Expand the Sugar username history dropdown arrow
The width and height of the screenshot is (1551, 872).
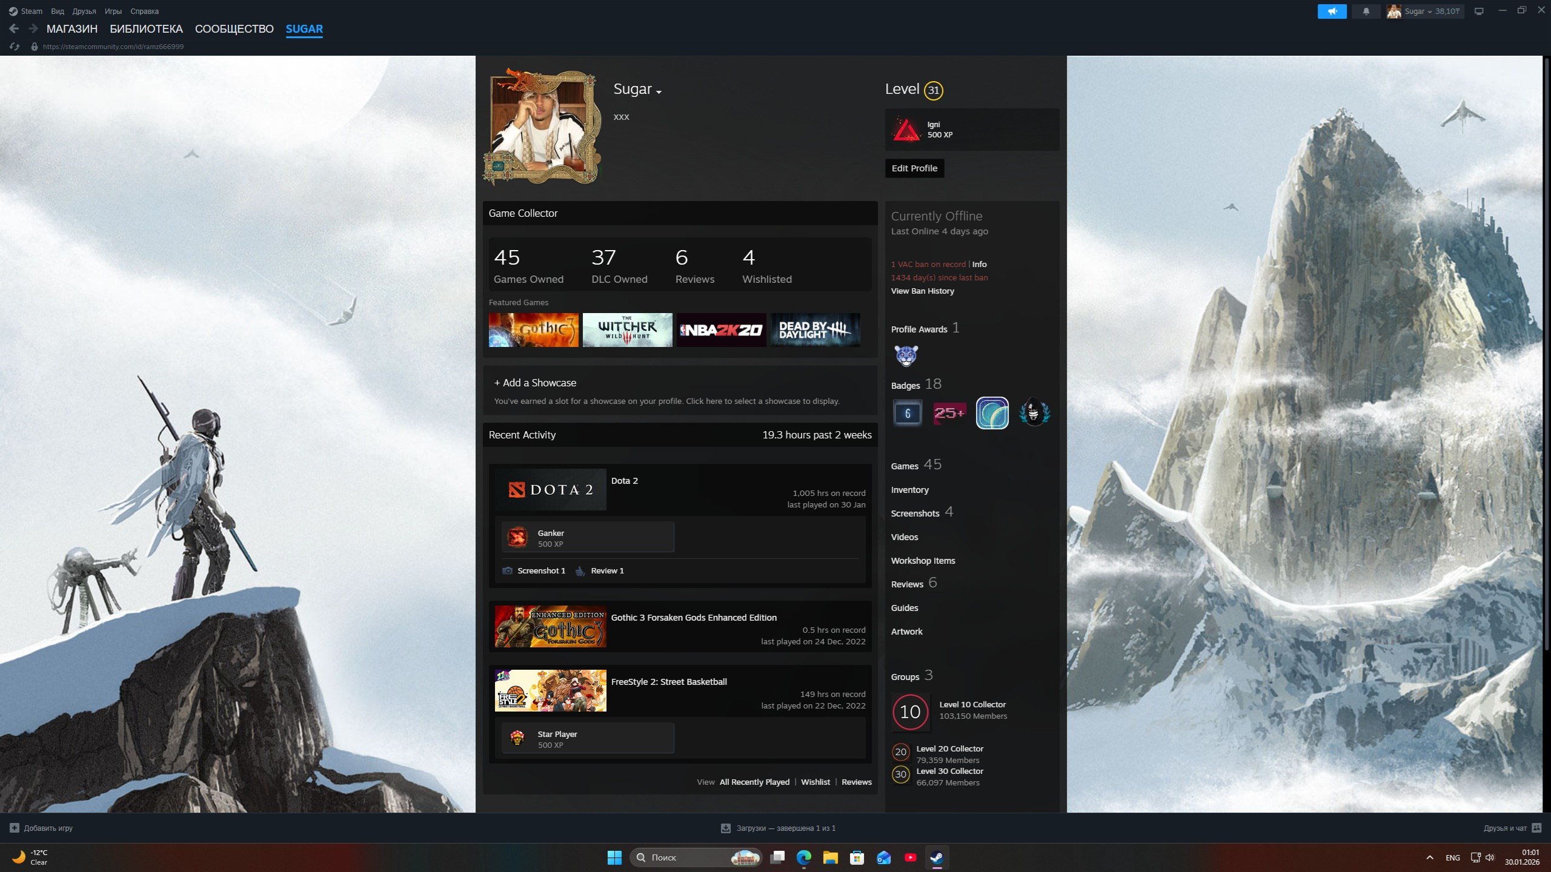point(659,92)
